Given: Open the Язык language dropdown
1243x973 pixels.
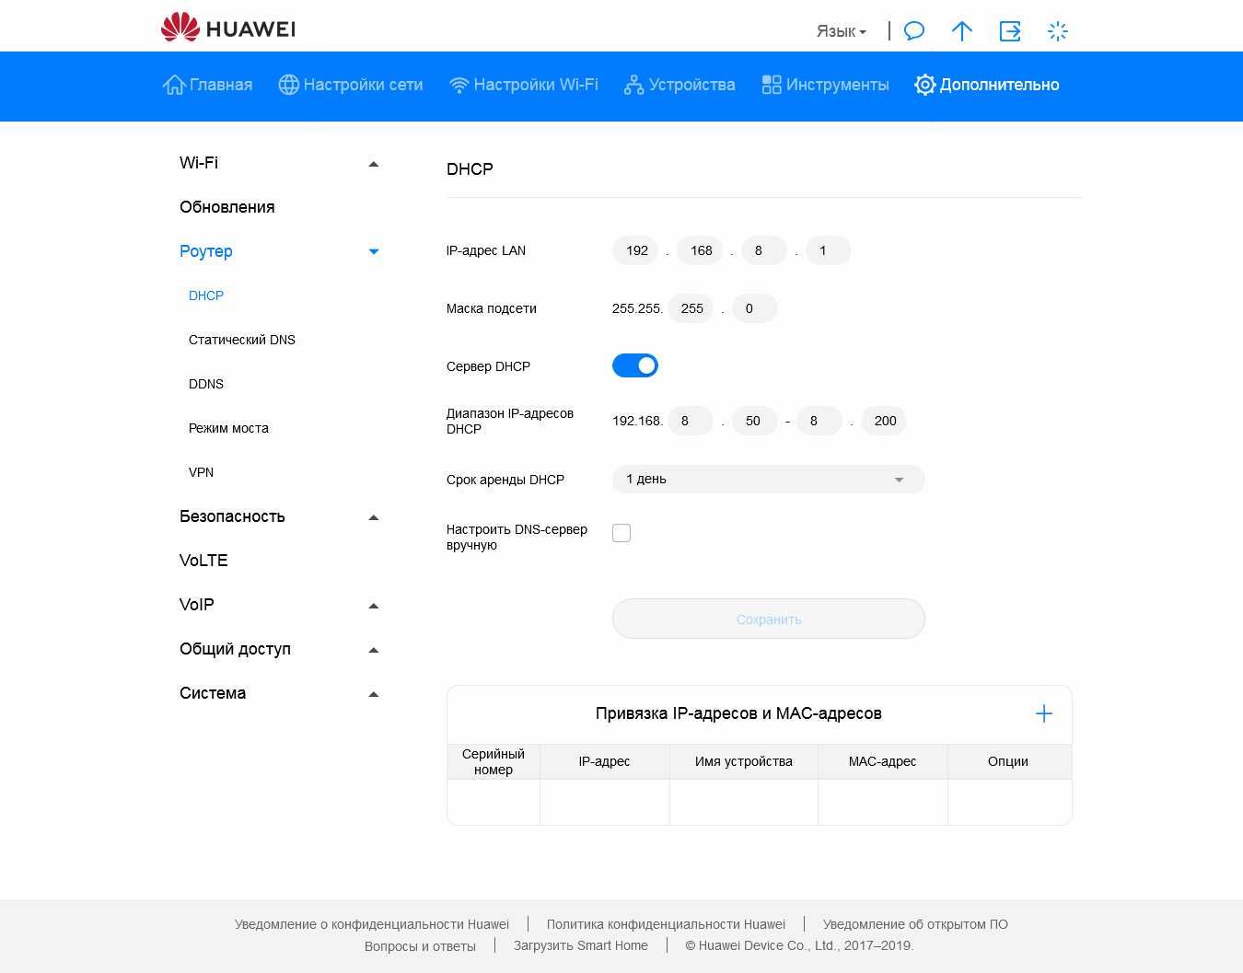Looking at the screenshot, I should (841, 31).
